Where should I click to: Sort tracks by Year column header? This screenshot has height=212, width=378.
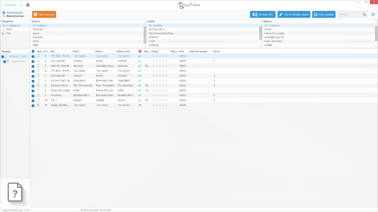coord(146,51)
